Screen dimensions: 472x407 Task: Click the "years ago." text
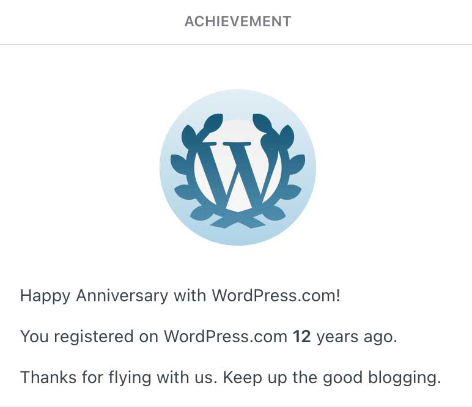pyautogui.click(x=358, y=337)
